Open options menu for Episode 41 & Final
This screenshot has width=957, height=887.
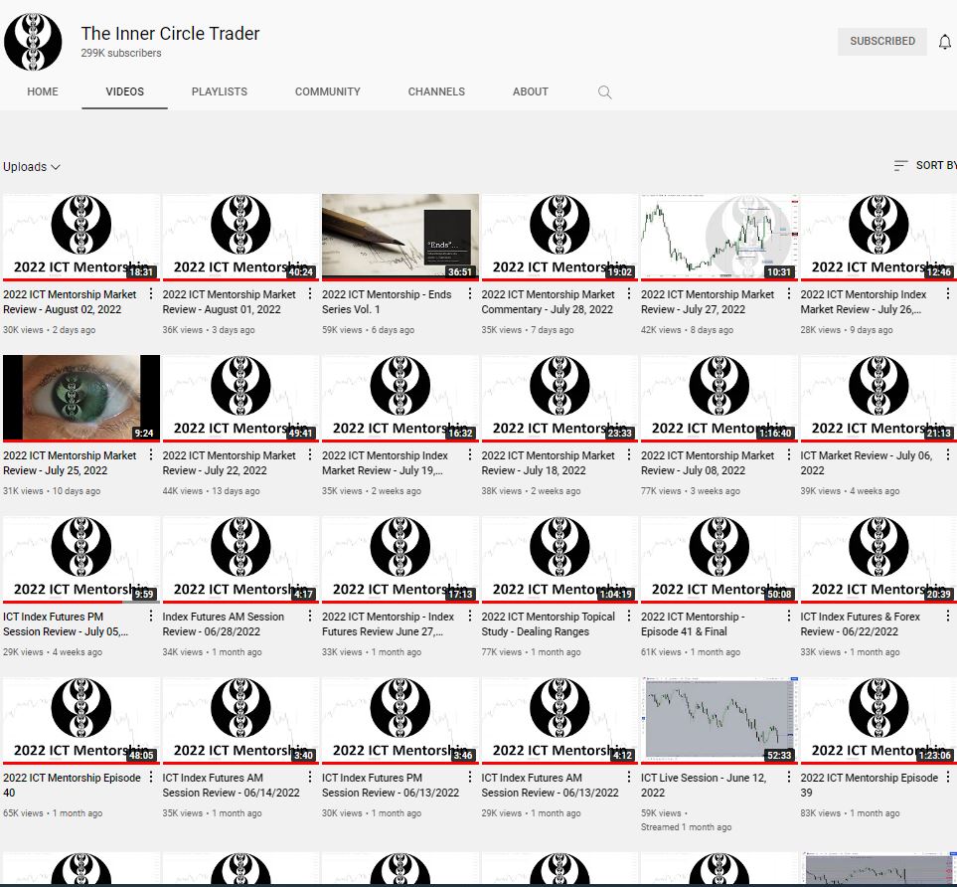(x=788, y=616)
